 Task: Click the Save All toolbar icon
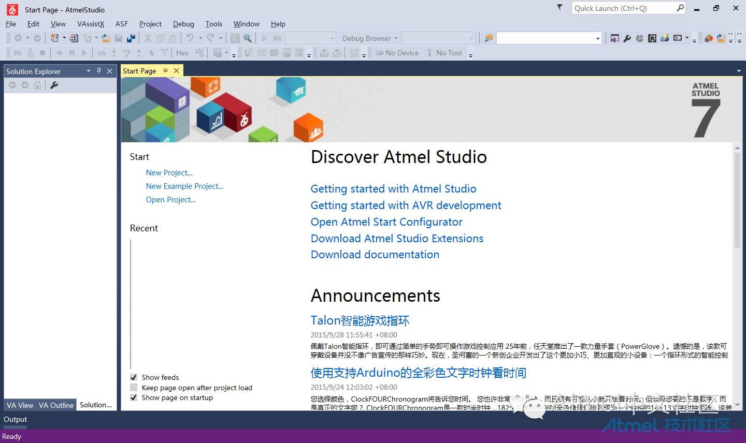coord(131,38)
